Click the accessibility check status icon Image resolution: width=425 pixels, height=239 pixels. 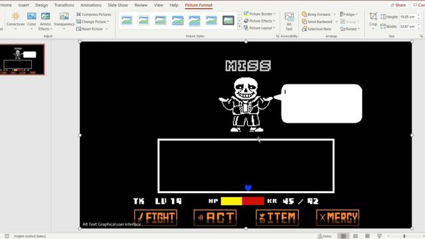pos(7,236)
